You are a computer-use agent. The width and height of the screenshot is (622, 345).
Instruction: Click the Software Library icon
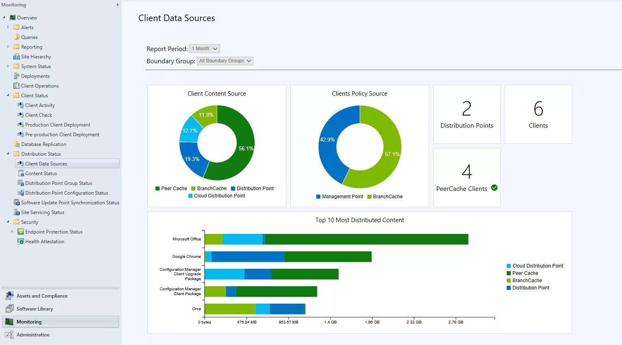coord(9,309)
